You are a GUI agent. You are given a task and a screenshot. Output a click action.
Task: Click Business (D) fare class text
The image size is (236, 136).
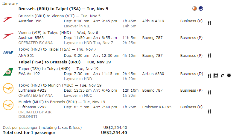[x=192, y=74]
